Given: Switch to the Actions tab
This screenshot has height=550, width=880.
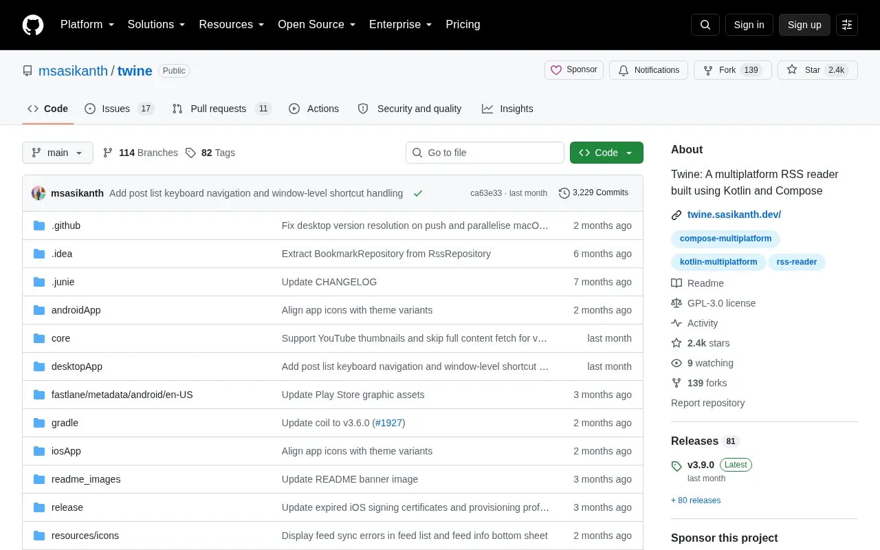Looking at the screenshot, I should pos(314,109).
